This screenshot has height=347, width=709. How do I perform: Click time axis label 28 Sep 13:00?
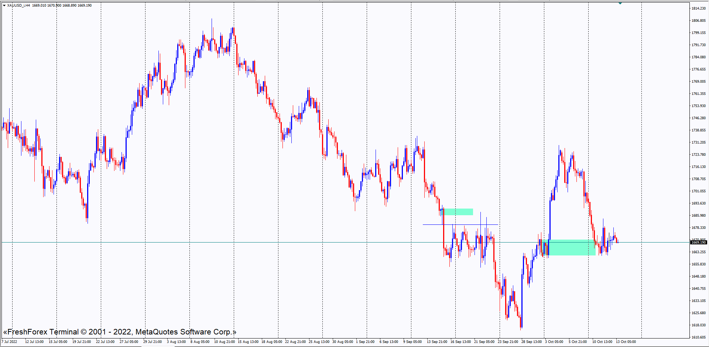tap(532, 342)
